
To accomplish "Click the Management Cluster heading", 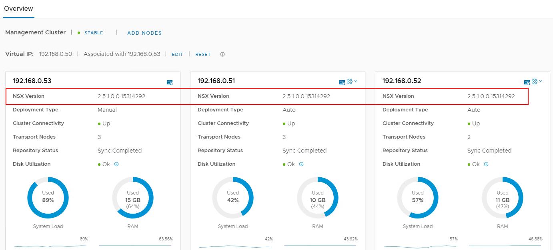I will [35, 33].
